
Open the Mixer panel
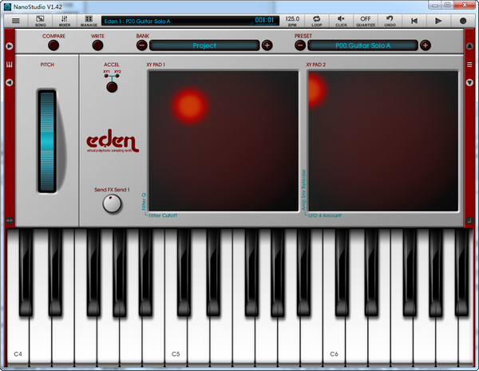click(x=64, y=20)
